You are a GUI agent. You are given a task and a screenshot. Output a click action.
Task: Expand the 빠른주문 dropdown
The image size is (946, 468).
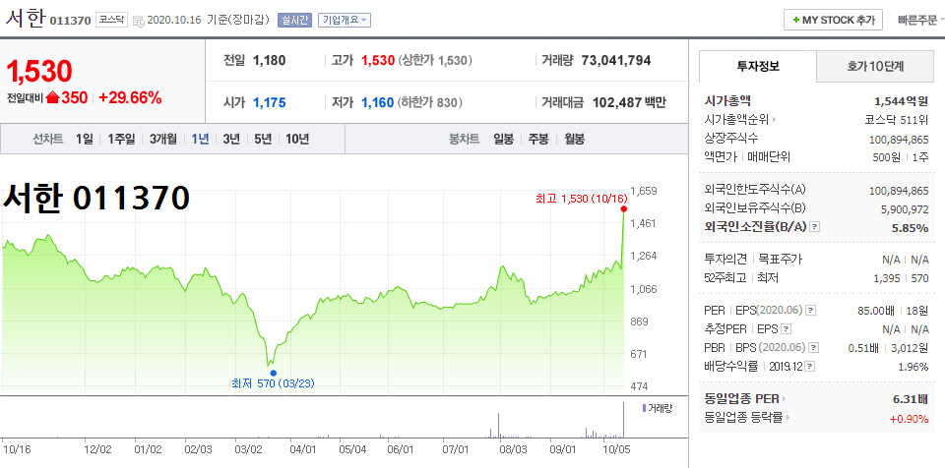pyautogui.click(x=921, y=20)
